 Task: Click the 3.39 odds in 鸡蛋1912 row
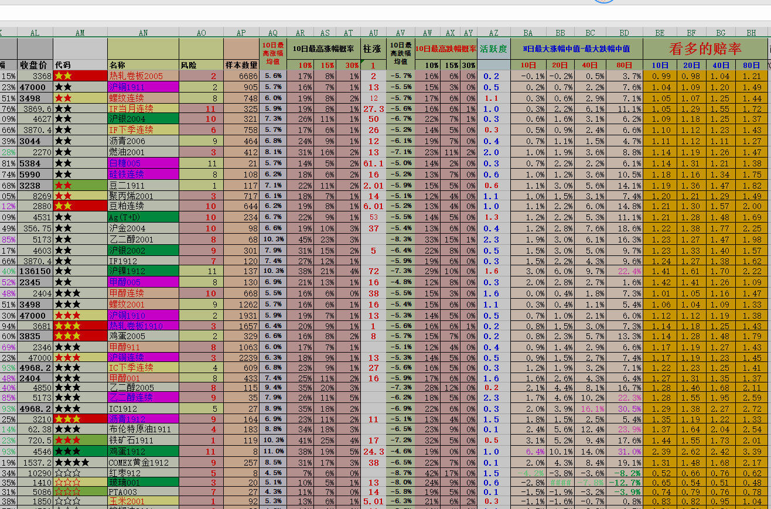(752, 452)
